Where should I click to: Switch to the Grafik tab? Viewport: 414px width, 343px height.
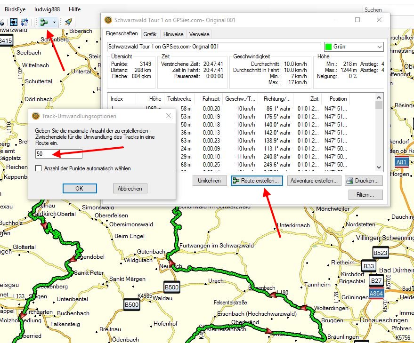150,34
